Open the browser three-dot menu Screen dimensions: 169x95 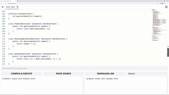click(167, 3)
